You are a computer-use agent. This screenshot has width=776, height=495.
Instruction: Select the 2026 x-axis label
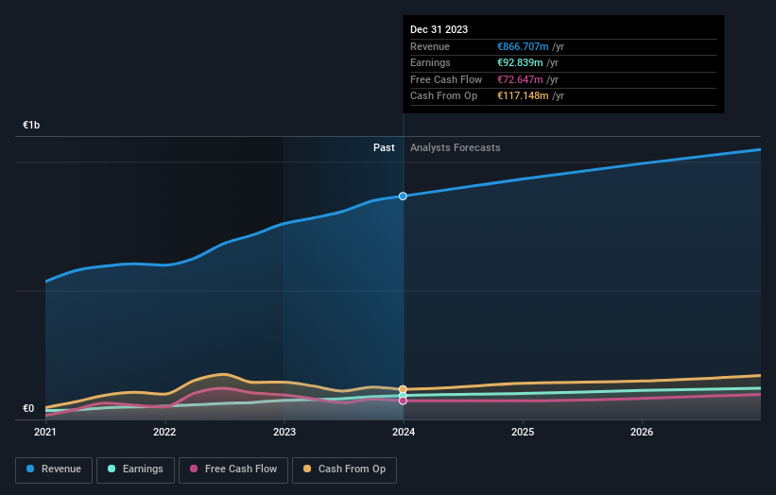(x=642, y=432)
